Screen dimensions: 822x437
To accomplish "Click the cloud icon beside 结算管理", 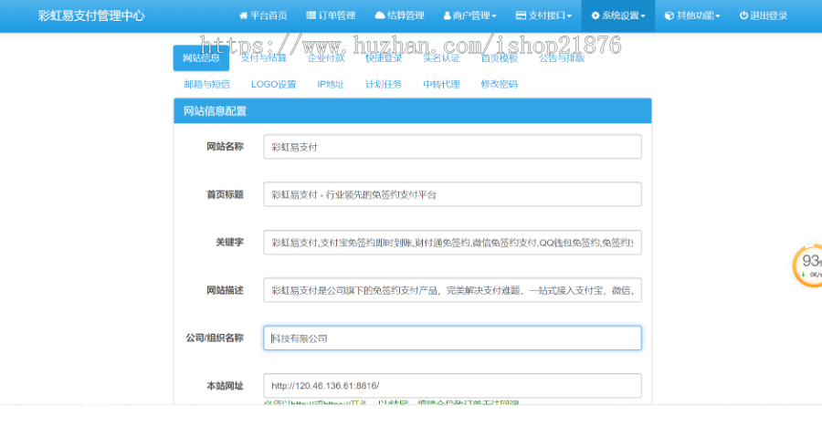I will click(380, 16).
